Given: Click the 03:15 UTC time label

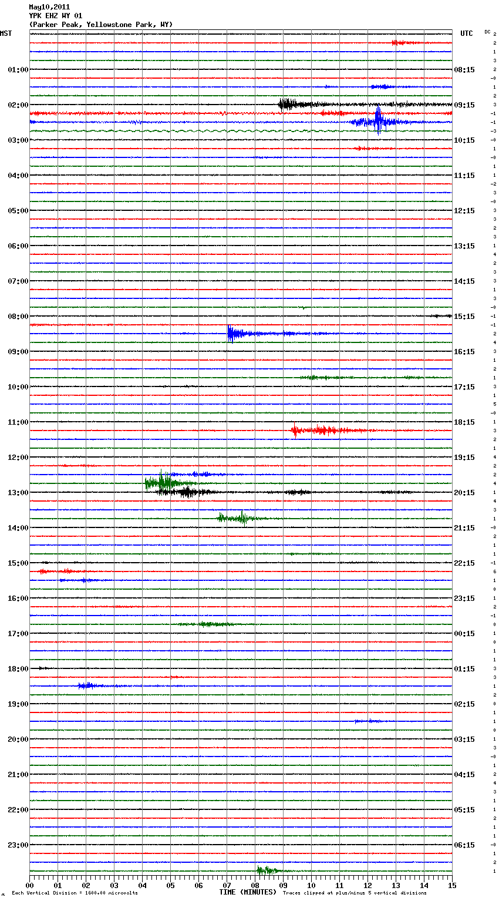Looking at the screenshot, I should 464,739.
